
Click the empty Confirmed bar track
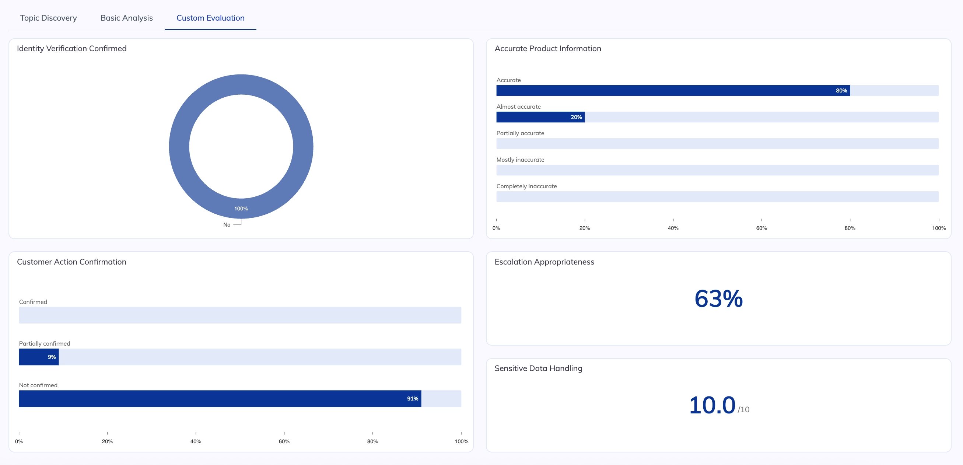click(240, 315)
